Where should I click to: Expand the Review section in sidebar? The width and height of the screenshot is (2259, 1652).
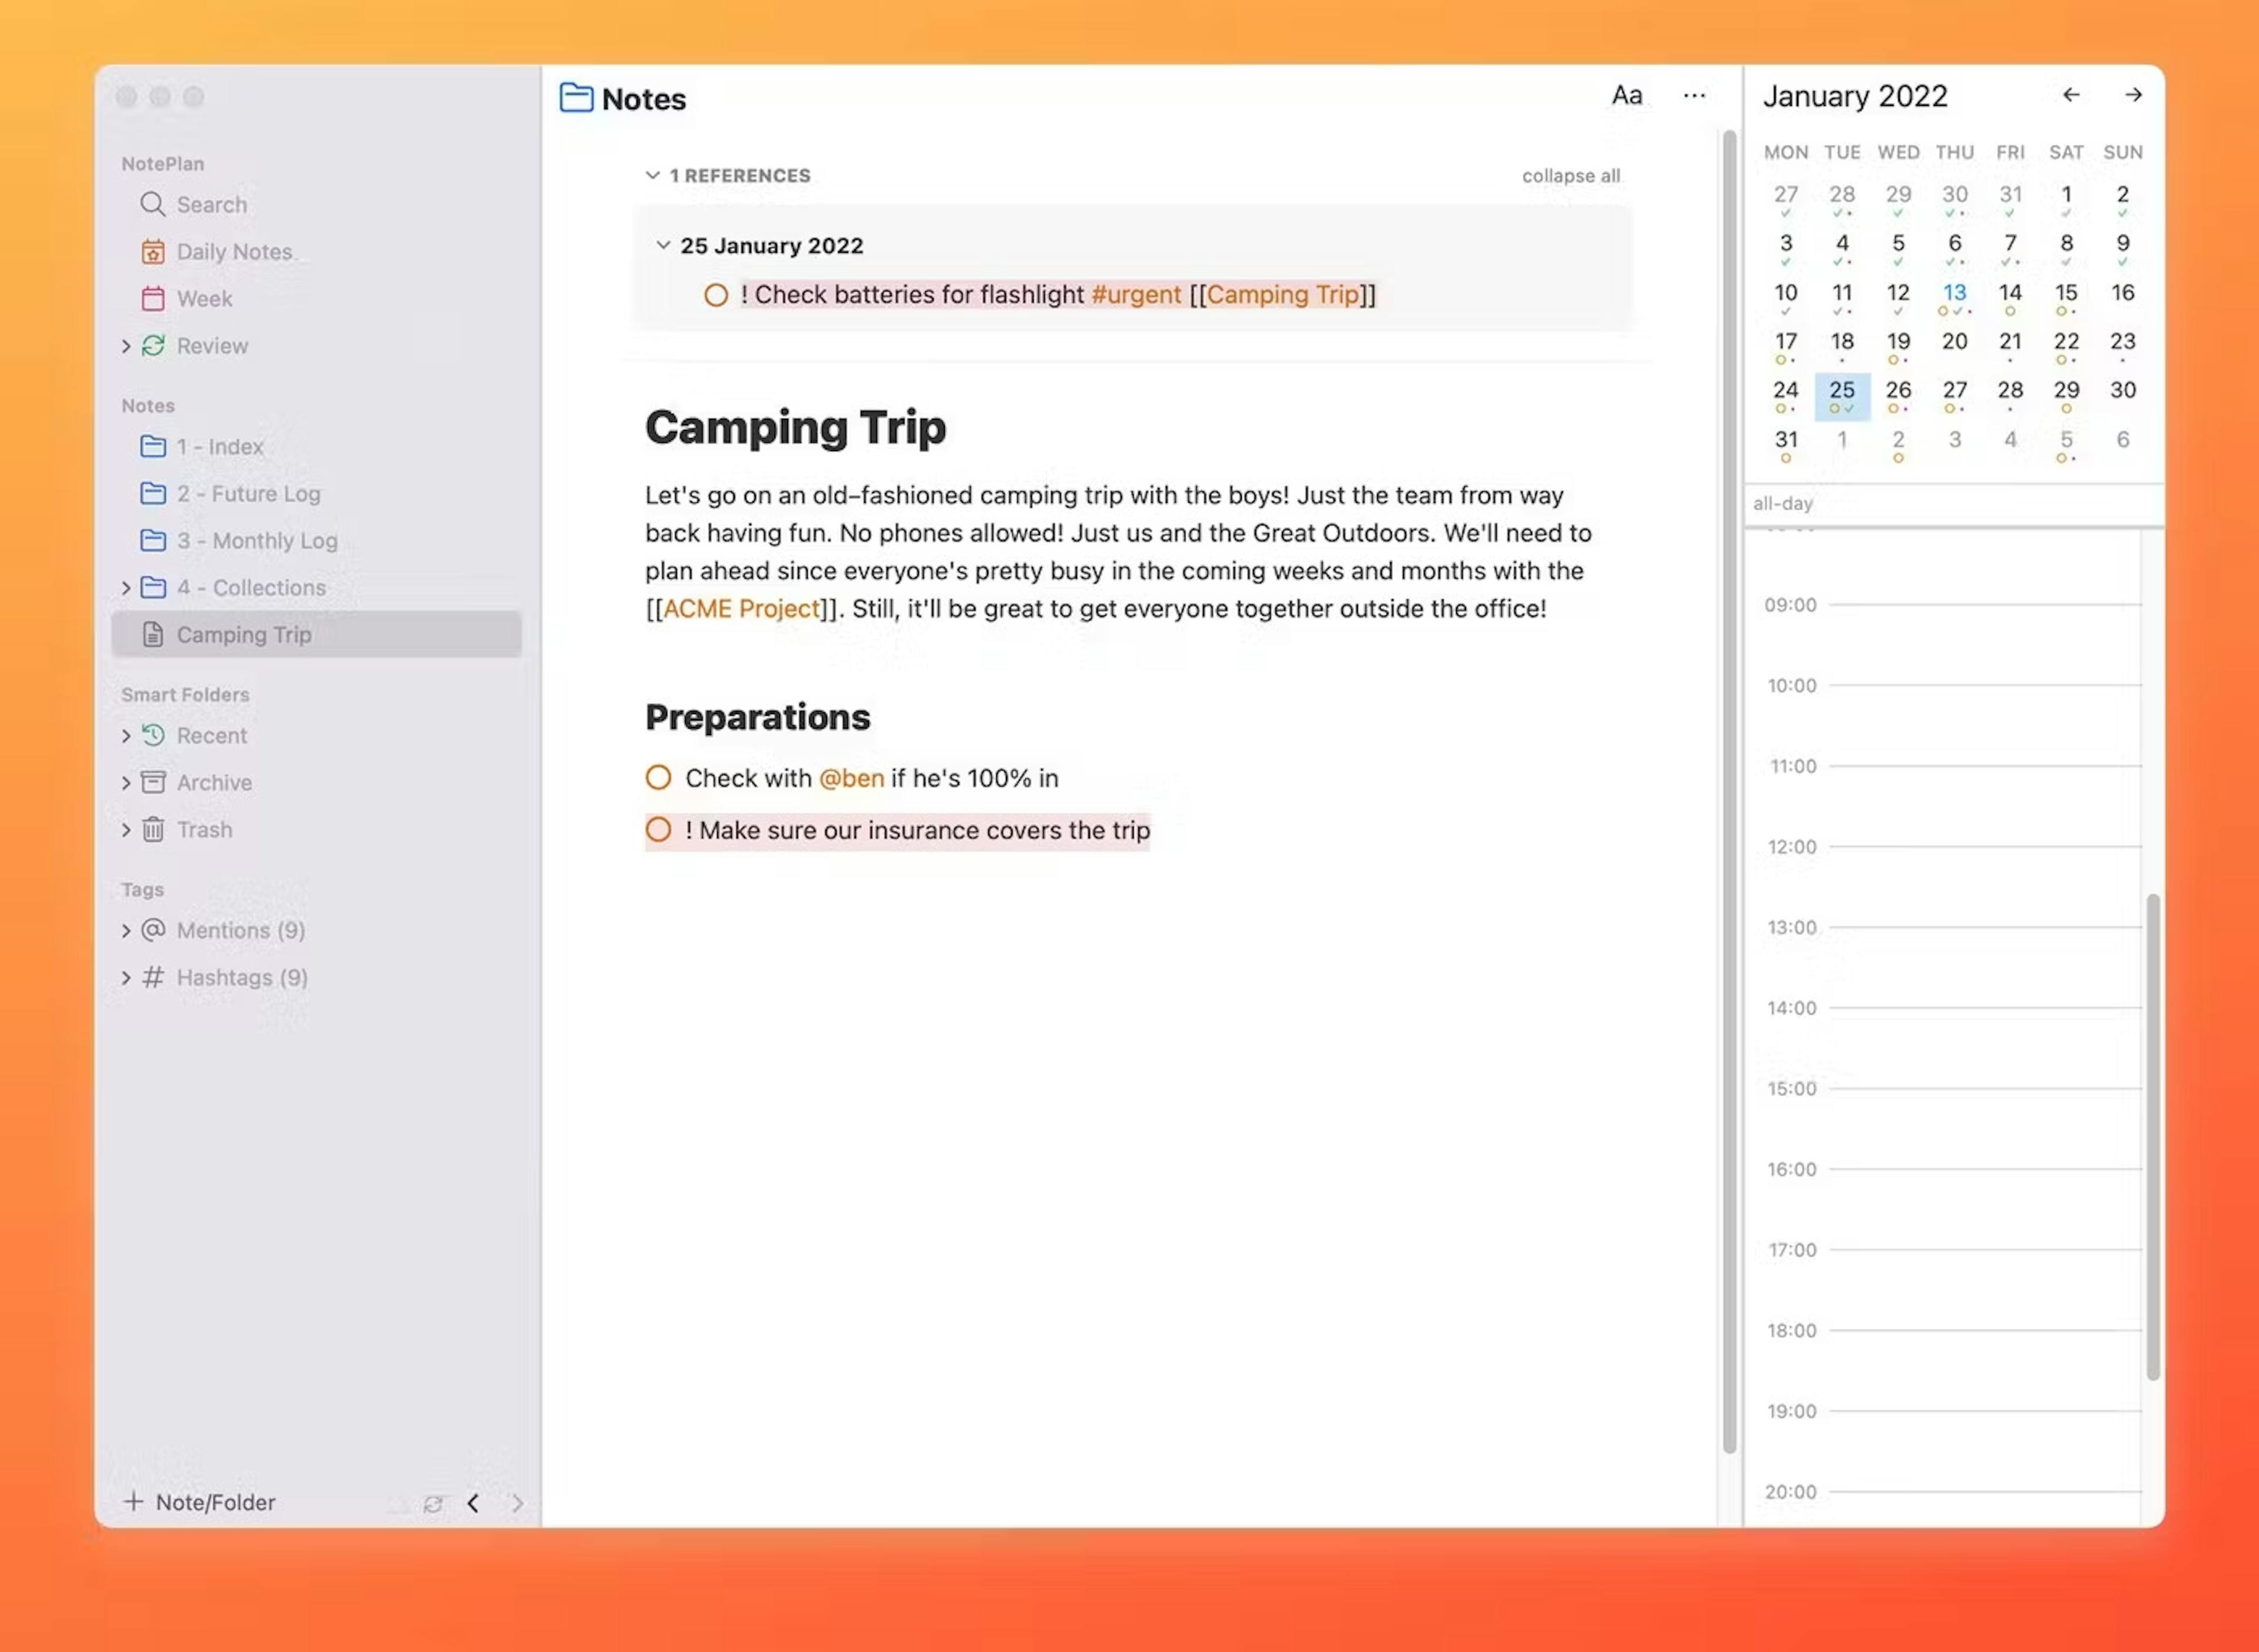123,345
